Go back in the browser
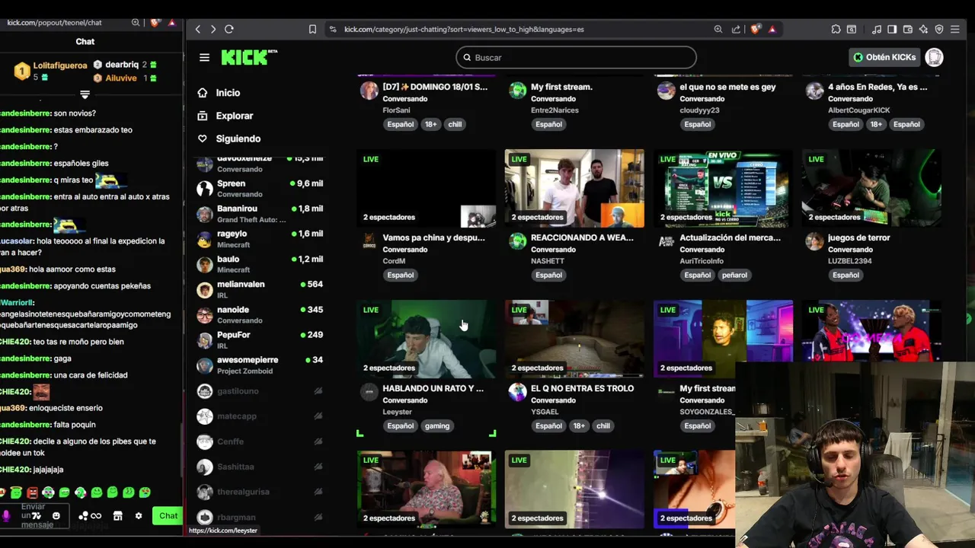Image resolution: width=975 pixels, height=548 pixels. pos(198,29)
